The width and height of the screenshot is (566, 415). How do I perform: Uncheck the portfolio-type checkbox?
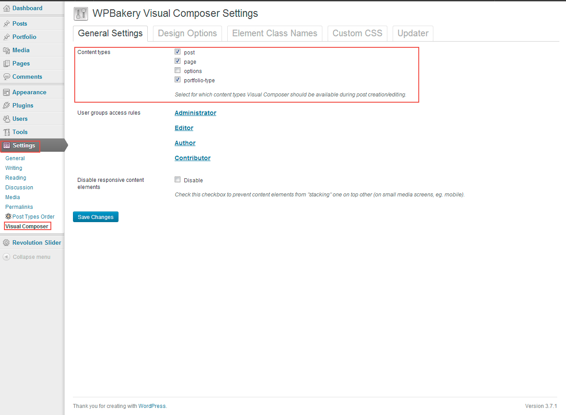click(178, 80)
